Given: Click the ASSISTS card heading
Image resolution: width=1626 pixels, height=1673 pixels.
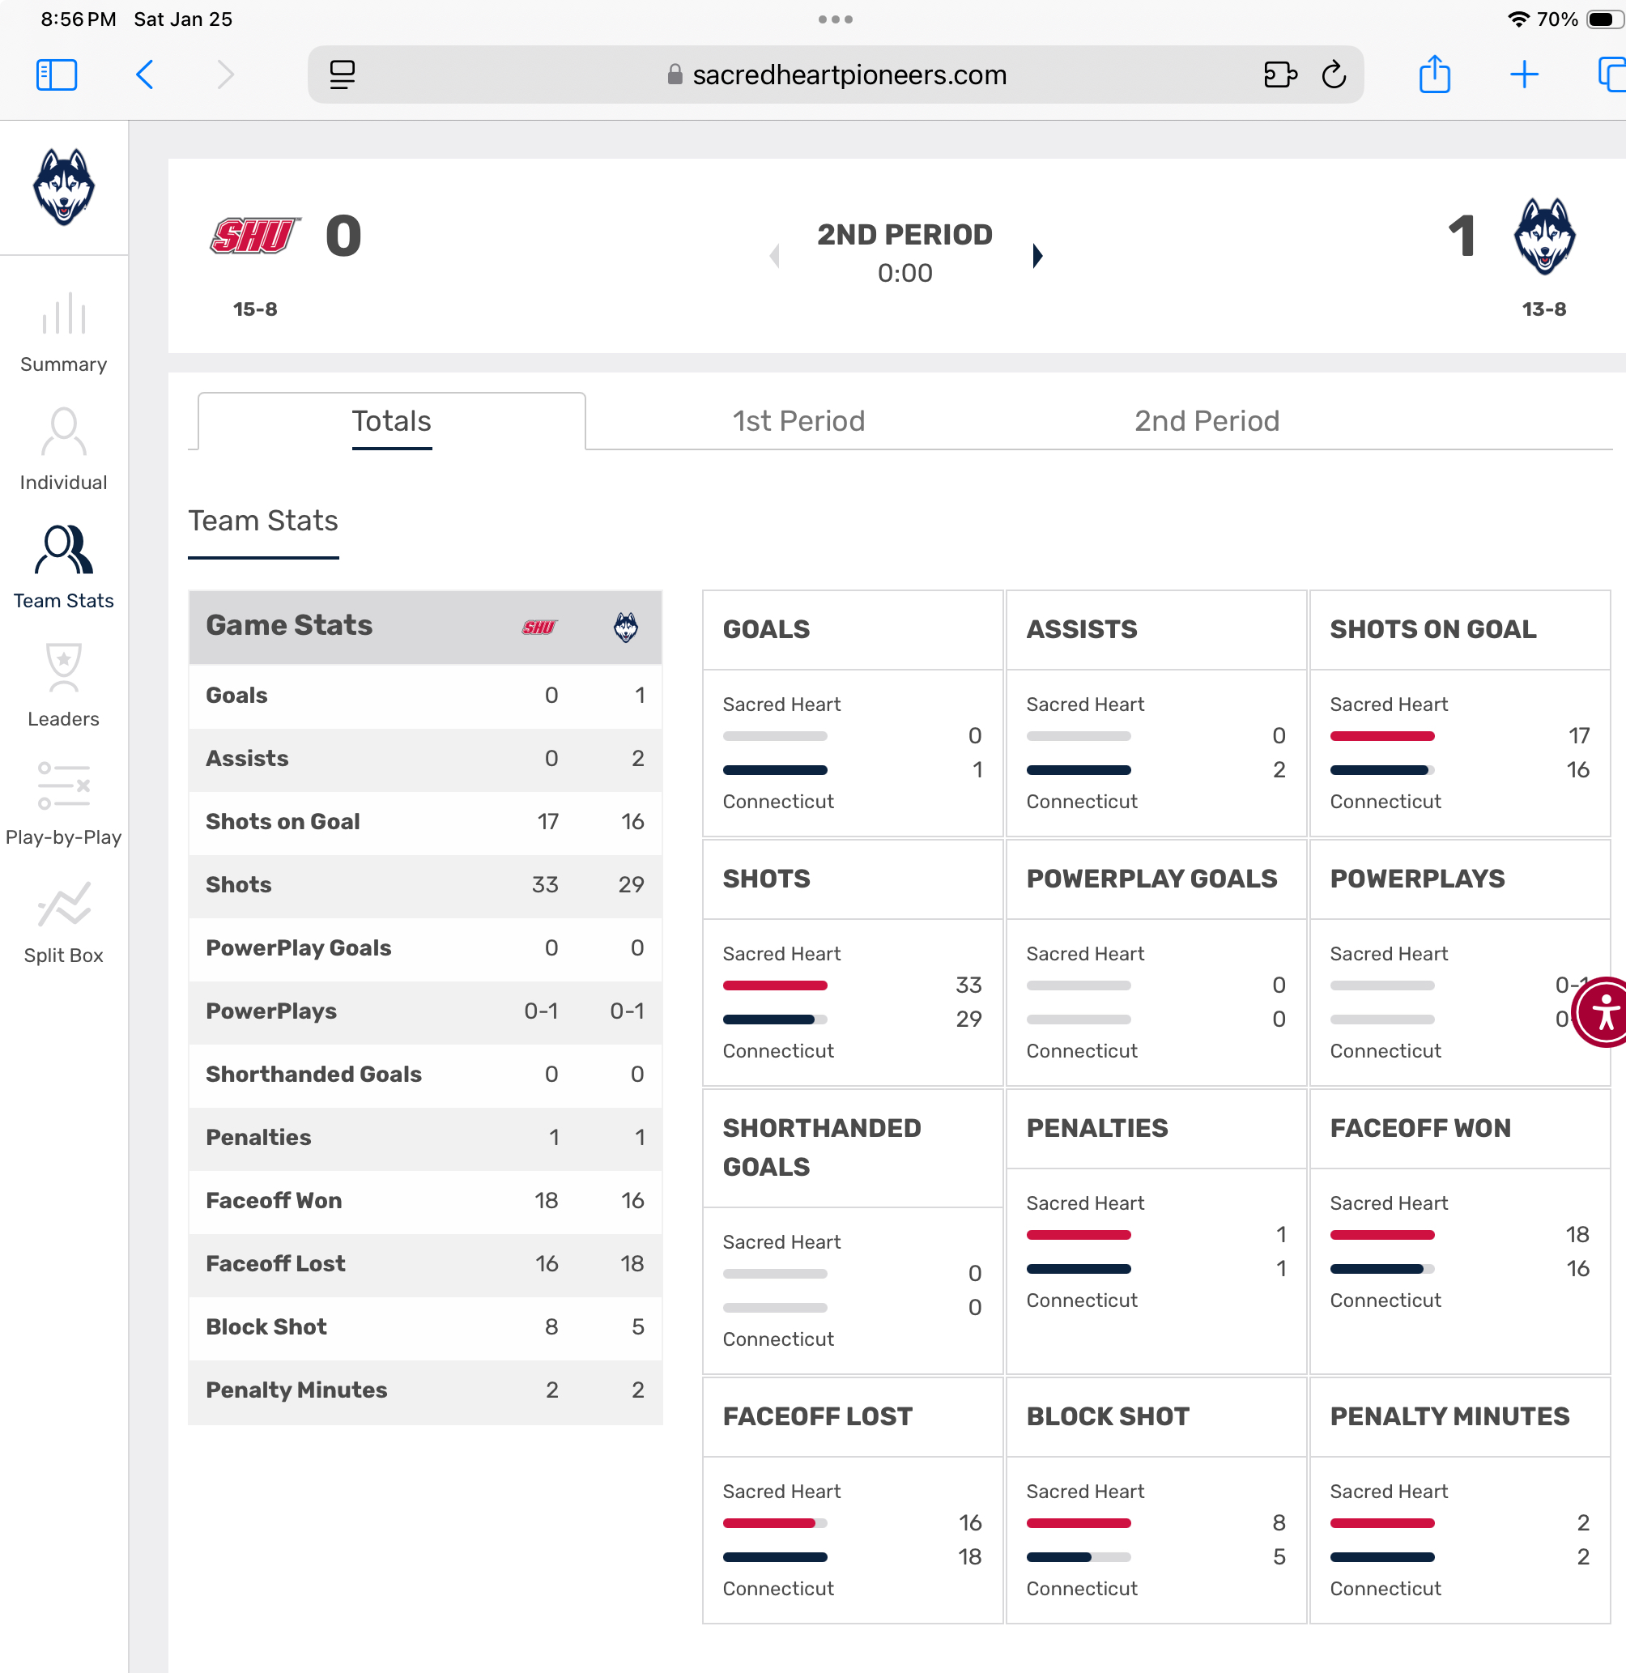Looking at the screenshot, I should click(x=1081, y=629).
